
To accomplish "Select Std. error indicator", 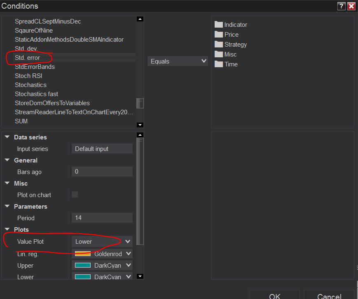I will (28, 58).
